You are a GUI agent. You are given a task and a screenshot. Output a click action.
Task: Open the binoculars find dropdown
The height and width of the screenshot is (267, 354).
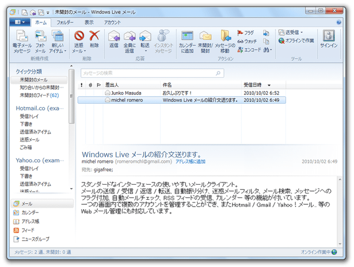[x=268, y=49]
